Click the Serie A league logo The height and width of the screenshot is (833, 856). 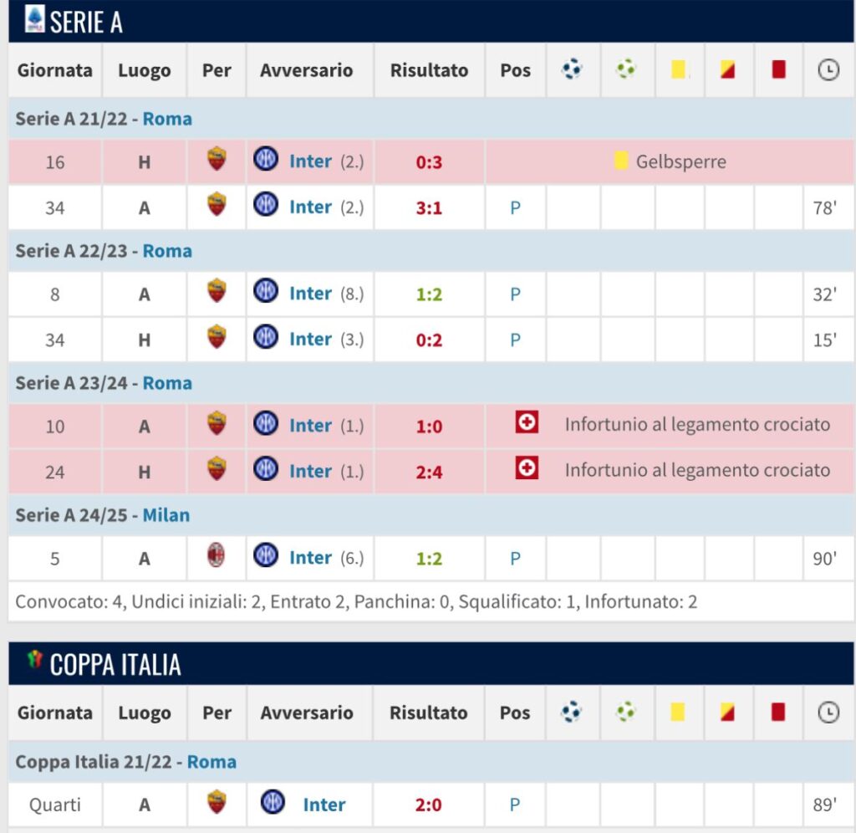click(34, 19)
